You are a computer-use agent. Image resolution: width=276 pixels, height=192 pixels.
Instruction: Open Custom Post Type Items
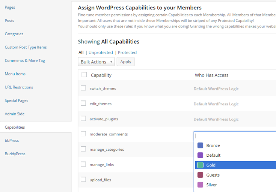pos(26,47)
